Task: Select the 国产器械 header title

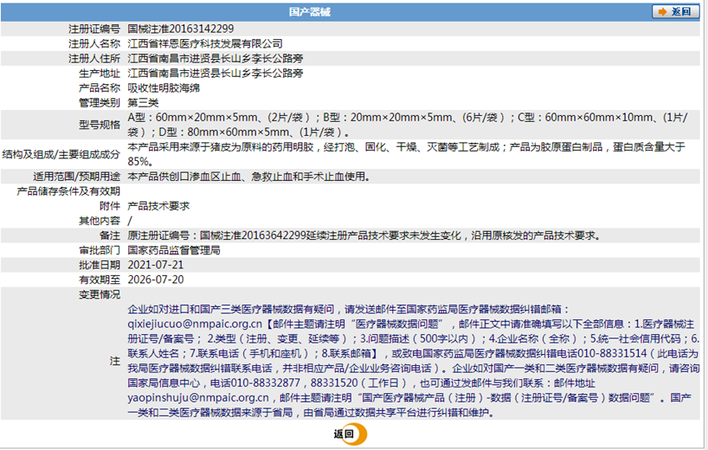Action: (x=310, y=12)
